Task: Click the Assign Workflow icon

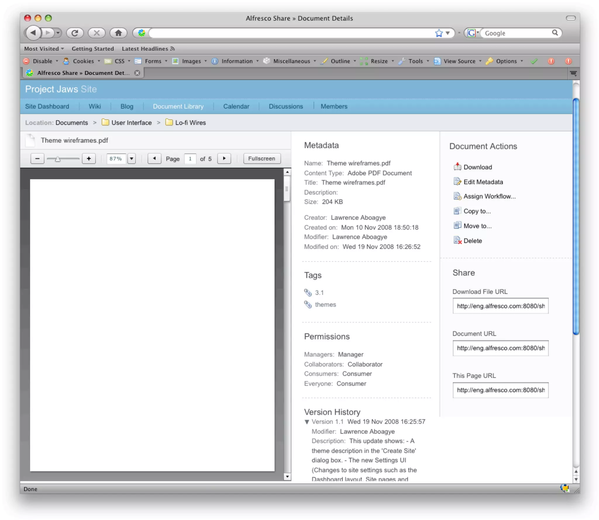Action: 457,196
